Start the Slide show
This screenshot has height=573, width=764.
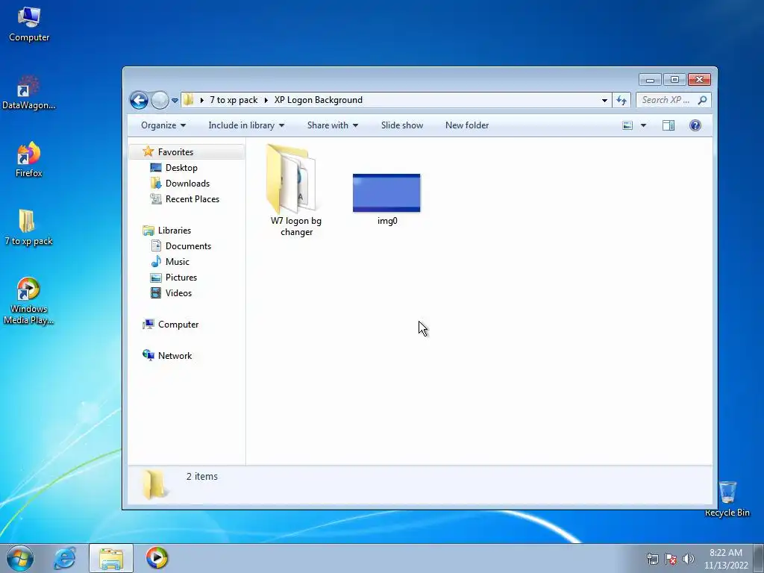click(x=402, y=125)
